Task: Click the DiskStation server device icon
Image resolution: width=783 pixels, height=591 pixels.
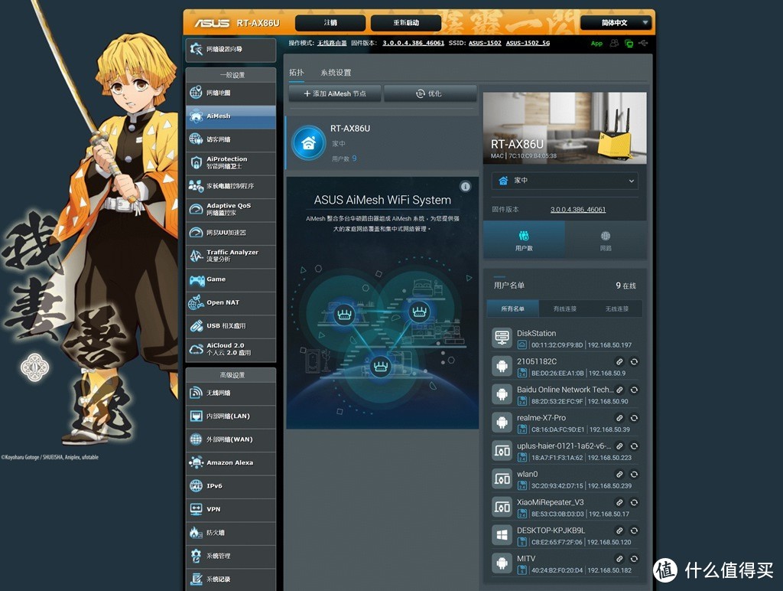Action: pos(502,338)
